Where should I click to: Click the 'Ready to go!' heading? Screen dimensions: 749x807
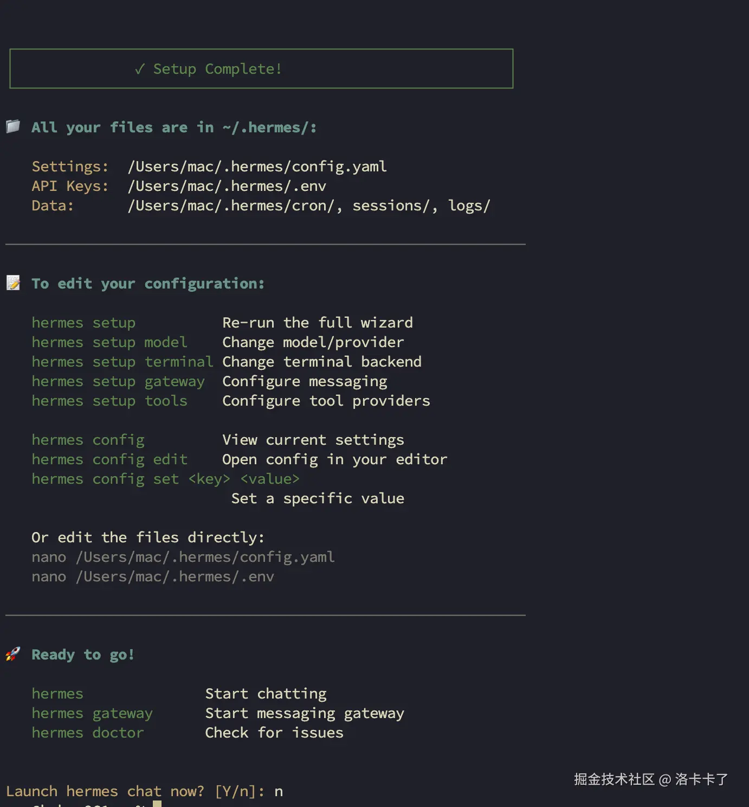pos(83,655)
